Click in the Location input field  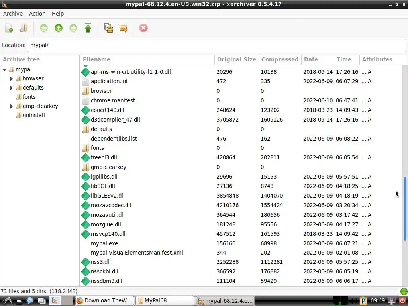(x=216, y=45)
